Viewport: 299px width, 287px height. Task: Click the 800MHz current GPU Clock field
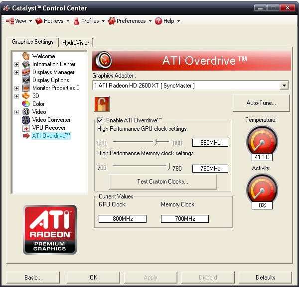(123, 219)
